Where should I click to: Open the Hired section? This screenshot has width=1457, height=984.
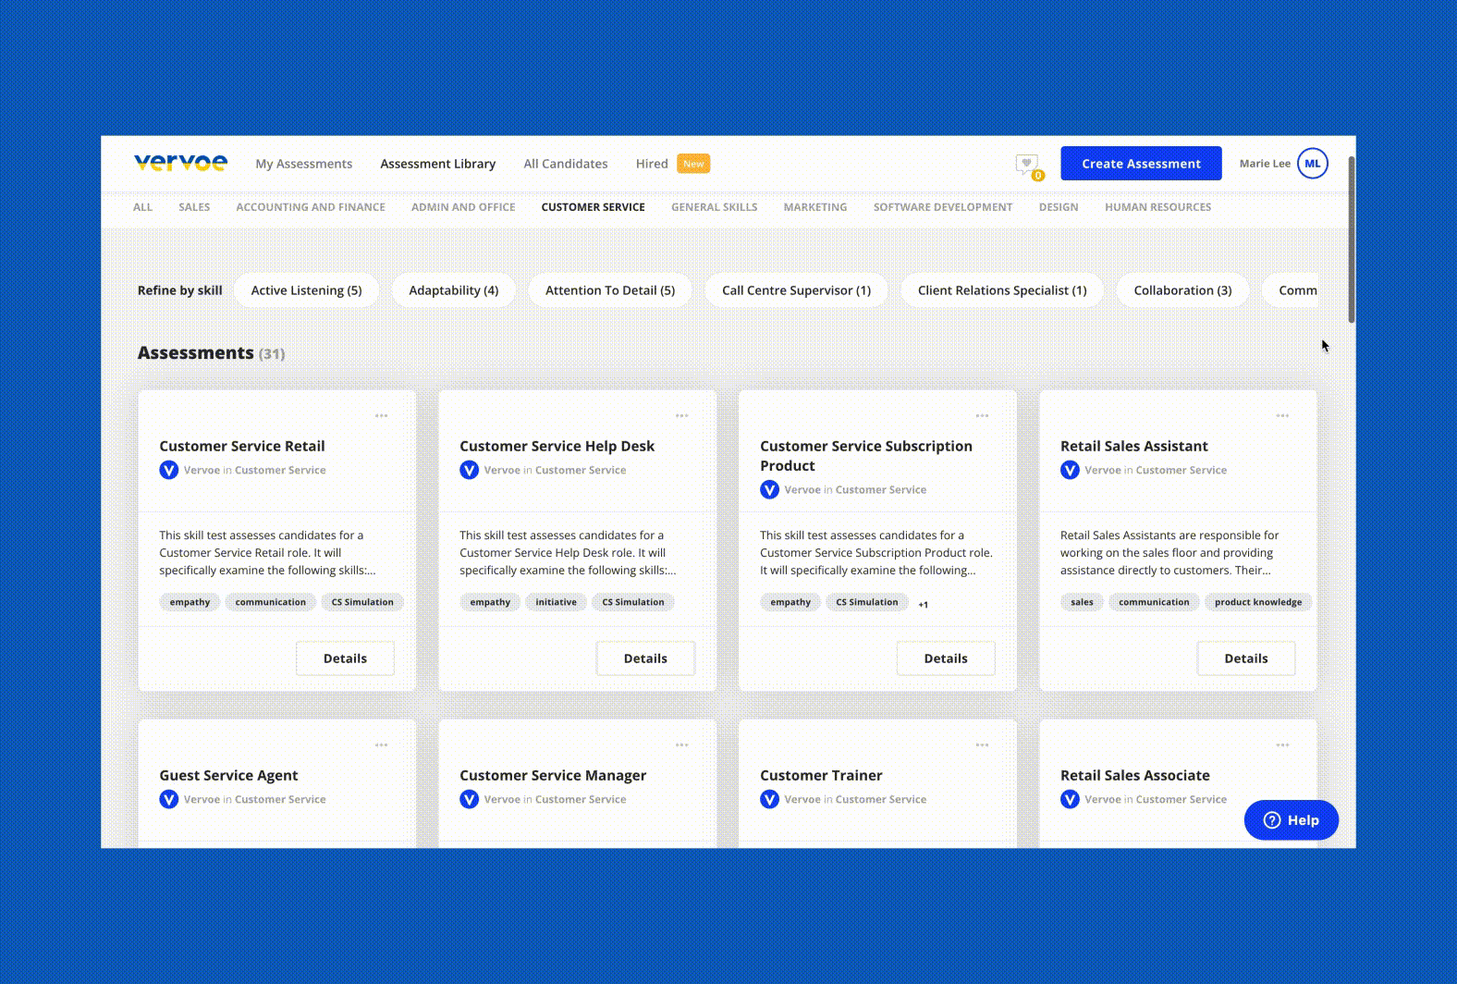click(652, 164)
